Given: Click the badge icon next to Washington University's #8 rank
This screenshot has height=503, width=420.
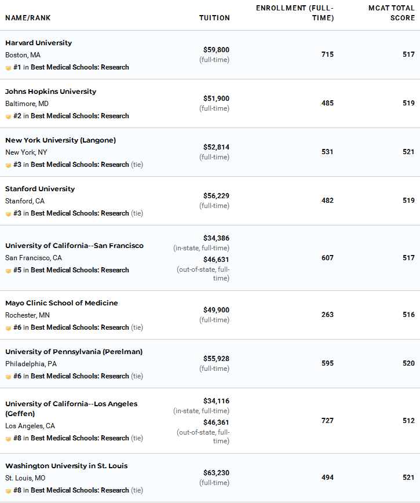Looking at the screenshot, I should pyautogui.click(x=8, y=491).
